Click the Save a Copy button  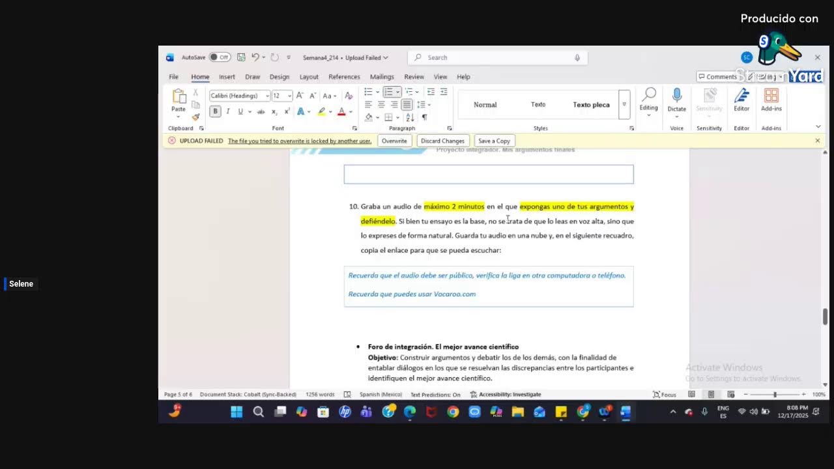pos(494,141)
